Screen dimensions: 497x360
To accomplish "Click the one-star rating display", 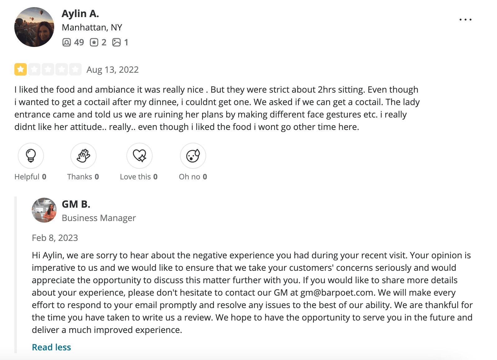I will coord(48,69).
